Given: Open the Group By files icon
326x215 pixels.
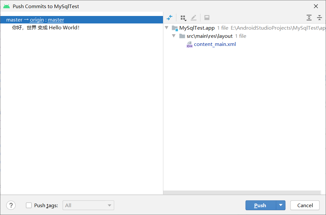Looking at the screenshot, I should click(183, 18).
